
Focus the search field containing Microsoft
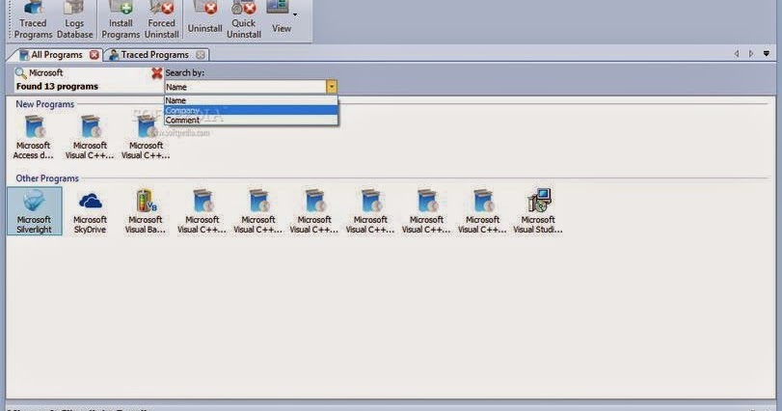click(x=89, y=72)
